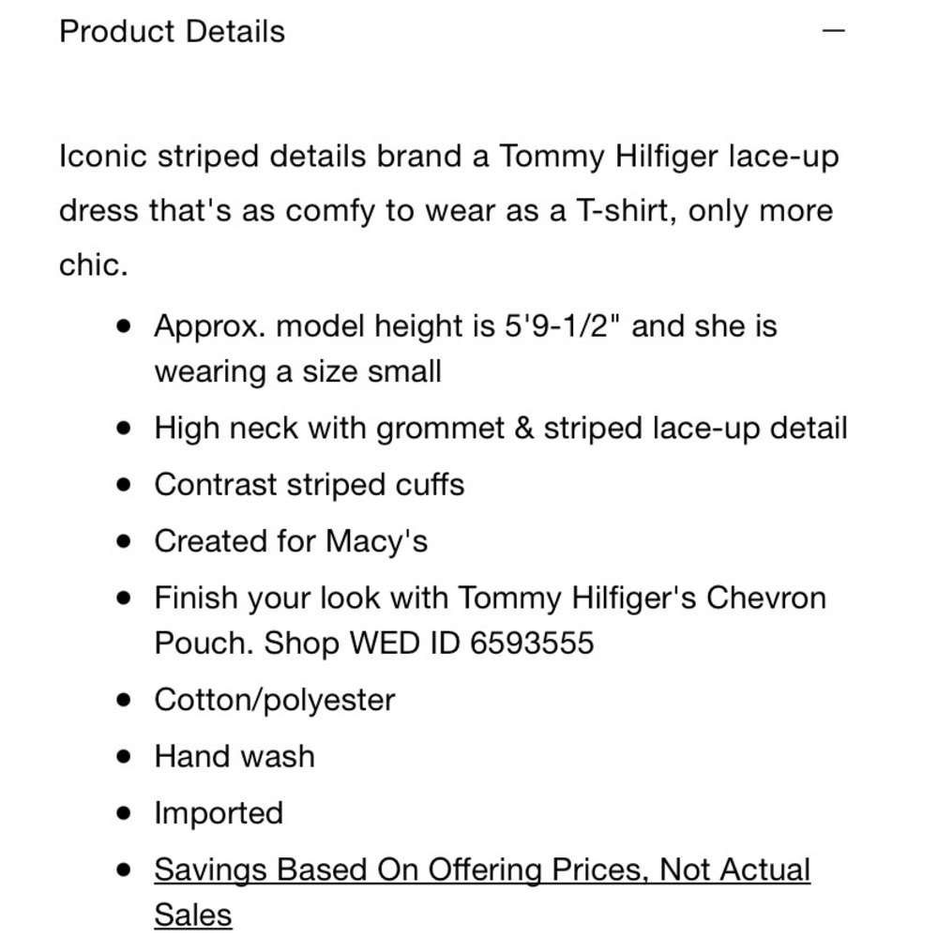Click the Chevron Pouch suggestion text
The width and height of the screenshot is (938, 938).
(x=491, y=620)
